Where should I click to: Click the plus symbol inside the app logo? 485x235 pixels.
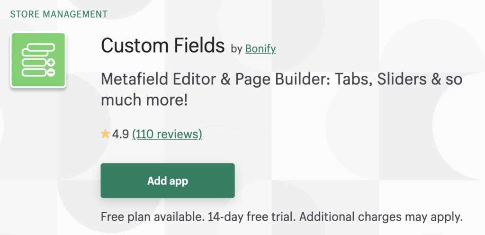pyautogui.click(x=51, y=63)
